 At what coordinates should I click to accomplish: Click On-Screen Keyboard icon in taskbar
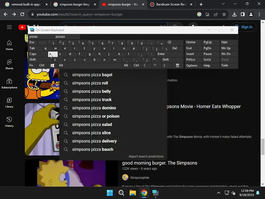click(156, 193)
